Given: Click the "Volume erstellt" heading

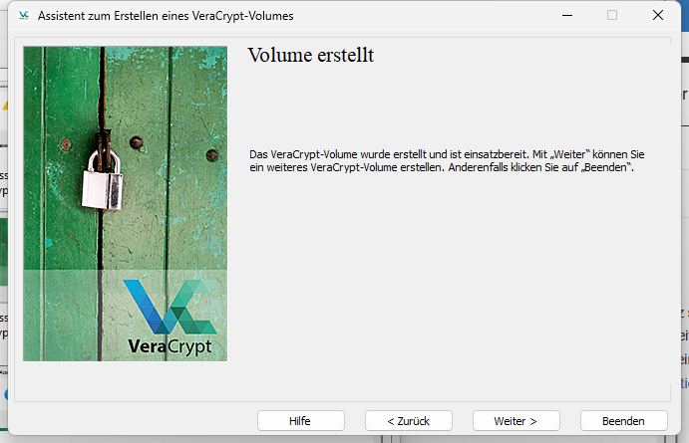Looking at the screenshot, I should coord(310,56).
